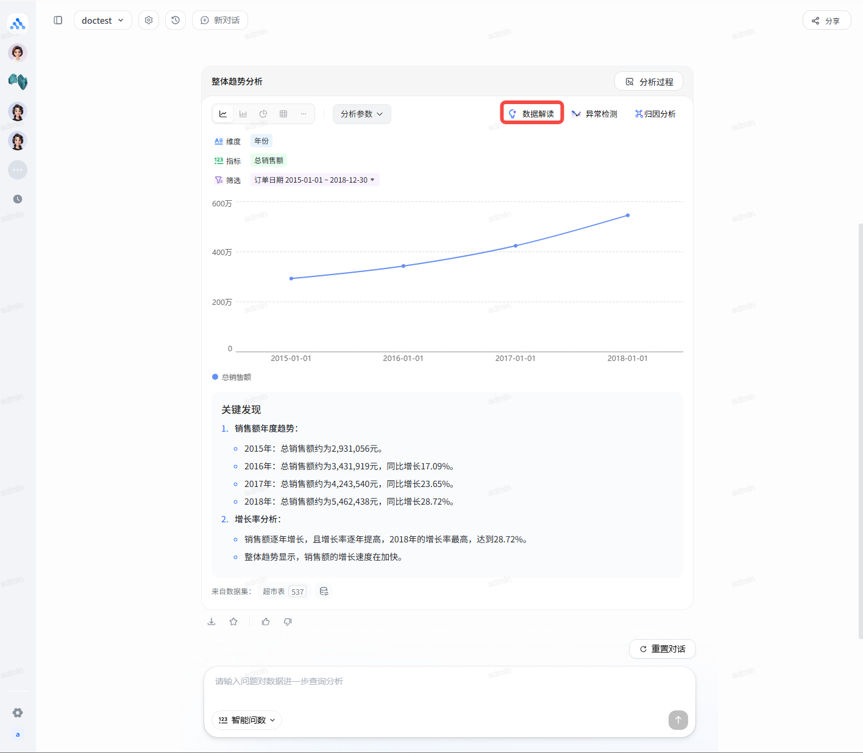Click the 600万 y-axis label
This screenshot has width=863, height=753.
[x=222, y=203]
